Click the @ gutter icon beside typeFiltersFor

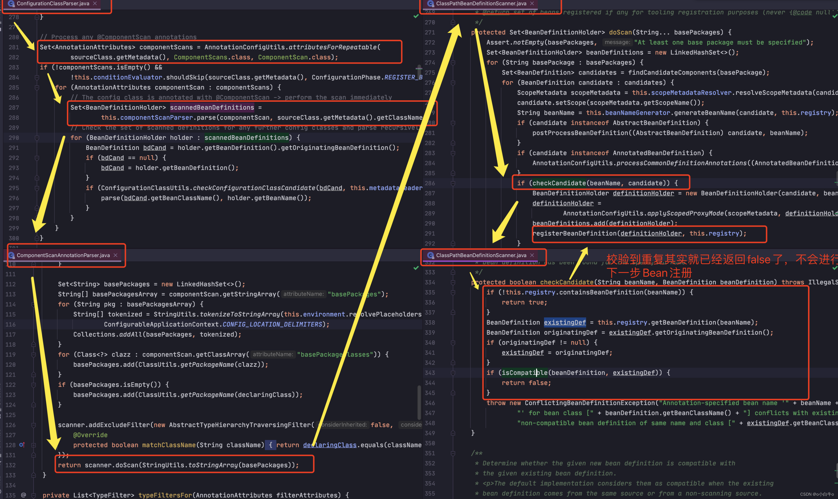(x=23, y=495)
